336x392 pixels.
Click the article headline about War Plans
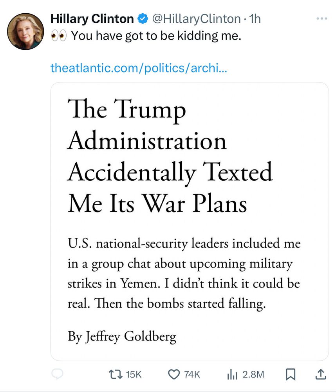pyautogui.click(x=170, y=157)
